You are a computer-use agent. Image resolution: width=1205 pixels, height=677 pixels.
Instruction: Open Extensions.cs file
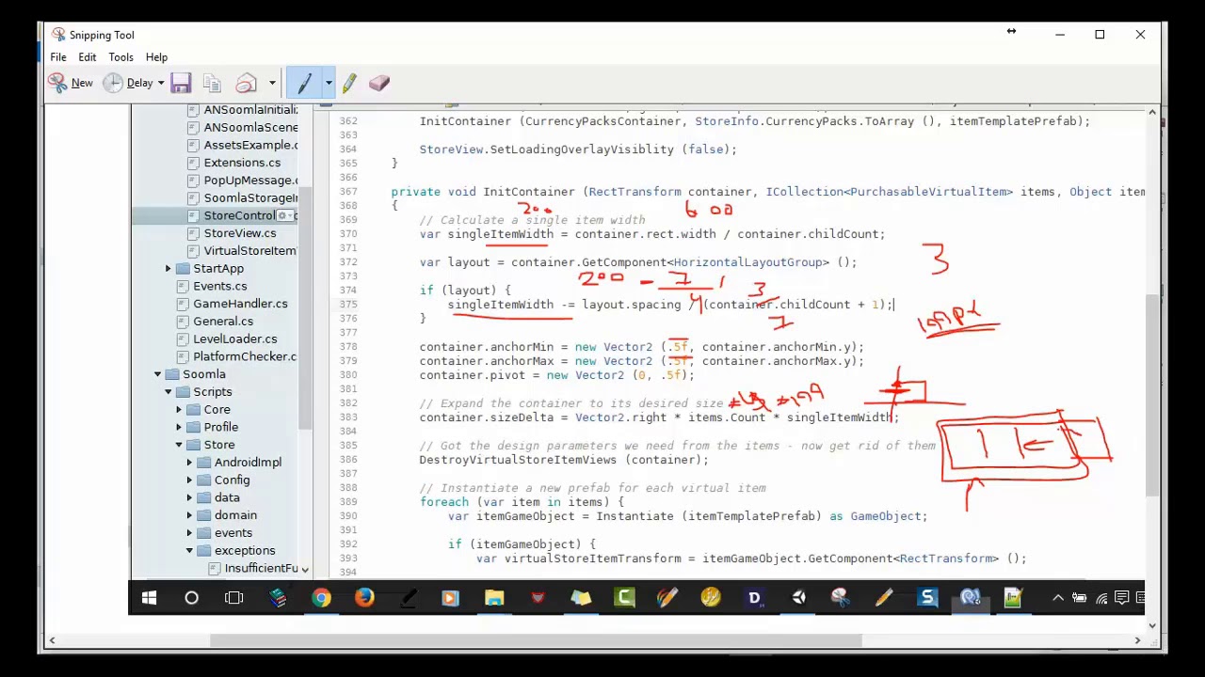click(242, 163)
